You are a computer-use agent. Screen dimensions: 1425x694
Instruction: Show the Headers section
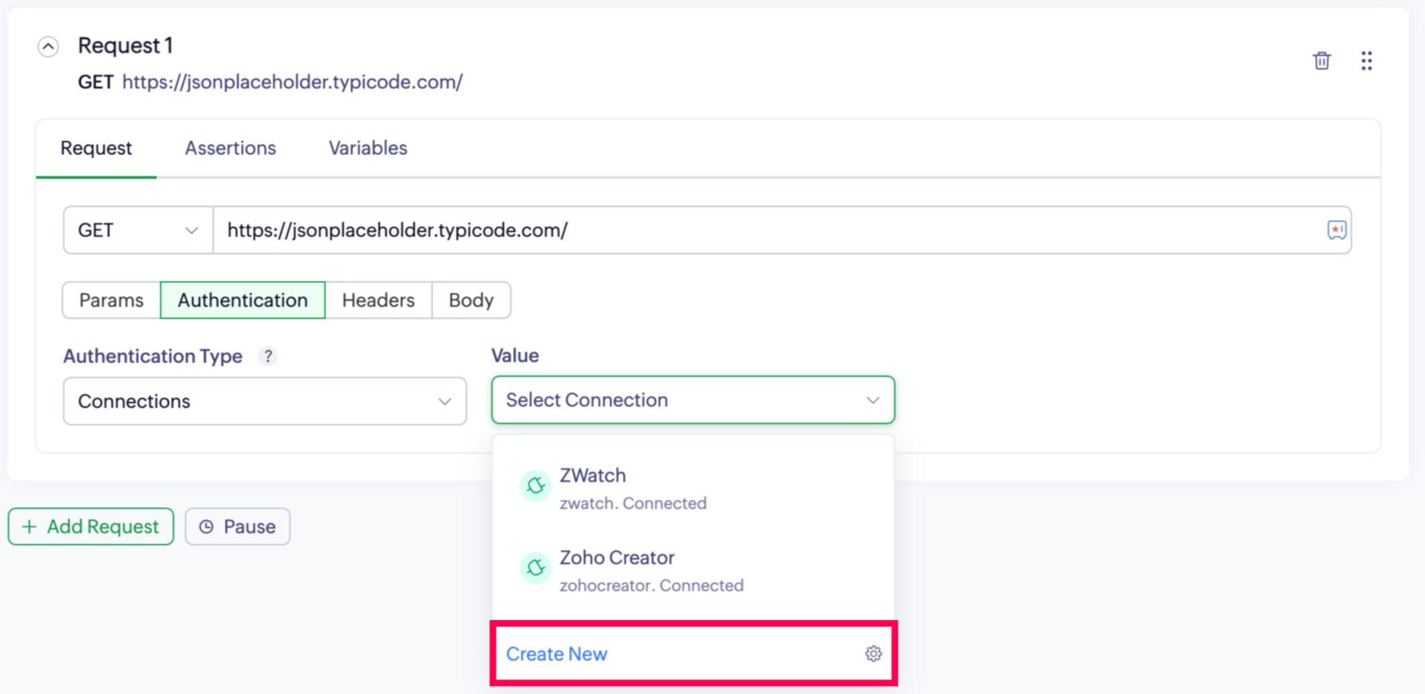(378, 300)
